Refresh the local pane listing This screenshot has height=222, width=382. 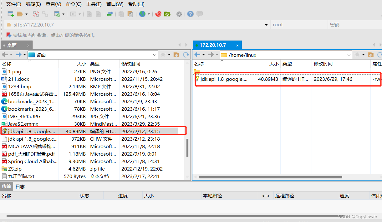click(x=186, y=55)
